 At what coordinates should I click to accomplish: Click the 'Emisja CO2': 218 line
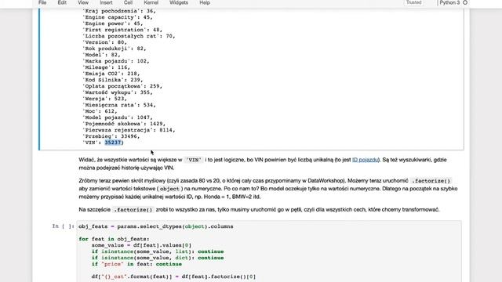point(111,74)
